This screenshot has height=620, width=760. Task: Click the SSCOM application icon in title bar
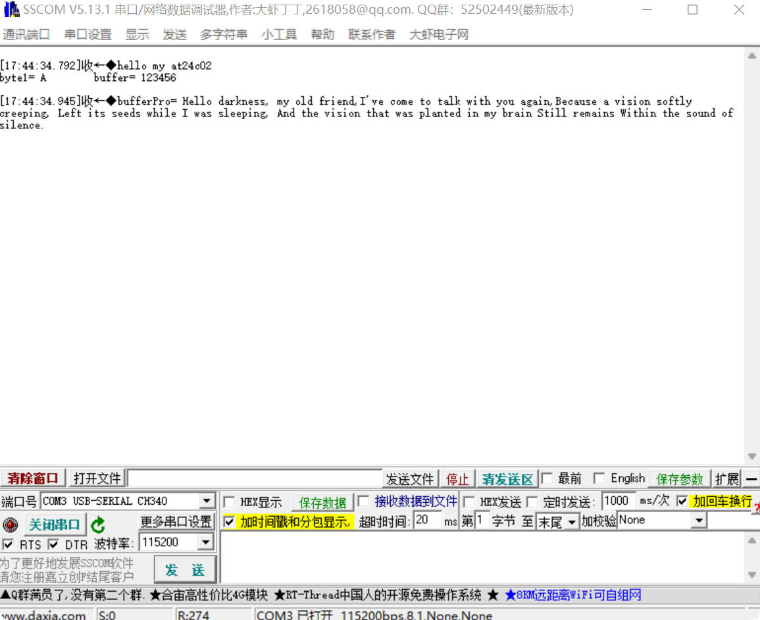click(x=11, y=9)
